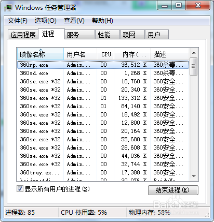The image size is (214, 222).
Task: Open the 文件(F) menu
Action: click(x=18, y=21)
